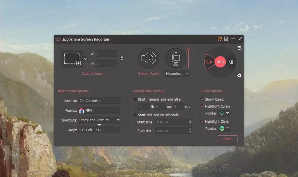The width and height of the screenshot is (298, 177).
Task: Adjust the red microphone volume slider
Action: point(189,58)
